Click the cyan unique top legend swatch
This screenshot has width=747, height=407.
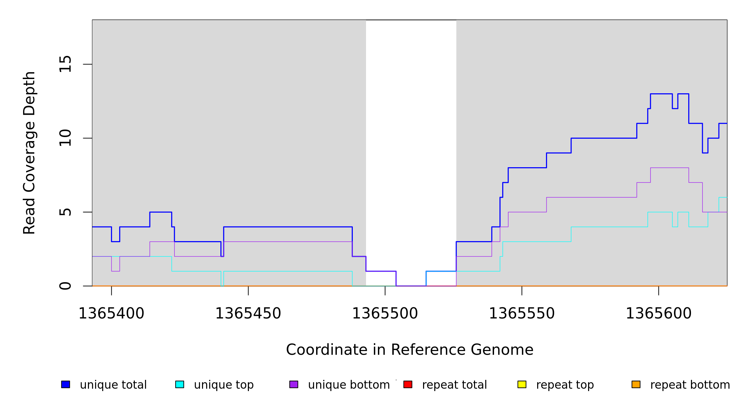180,384
